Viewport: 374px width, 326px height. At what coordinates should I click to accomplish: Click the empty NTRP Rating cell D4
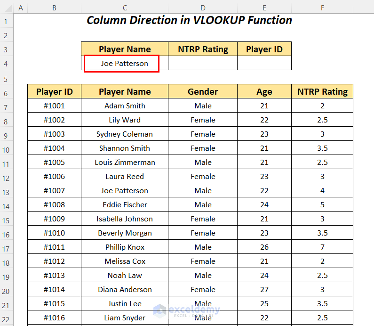click(203, 63)
